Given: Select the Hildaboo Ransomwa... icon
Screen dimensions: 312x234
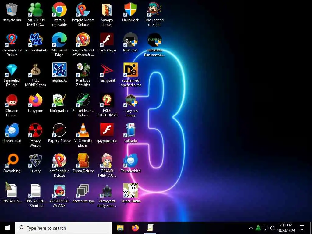Looking at the screenshot, I should 154,40.
